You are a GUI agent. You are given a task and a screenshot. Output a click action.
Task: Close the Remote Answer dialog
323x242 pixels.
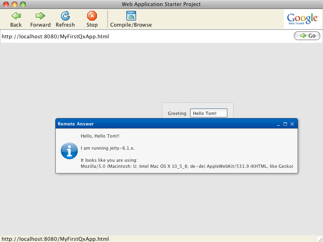[292, 124]
